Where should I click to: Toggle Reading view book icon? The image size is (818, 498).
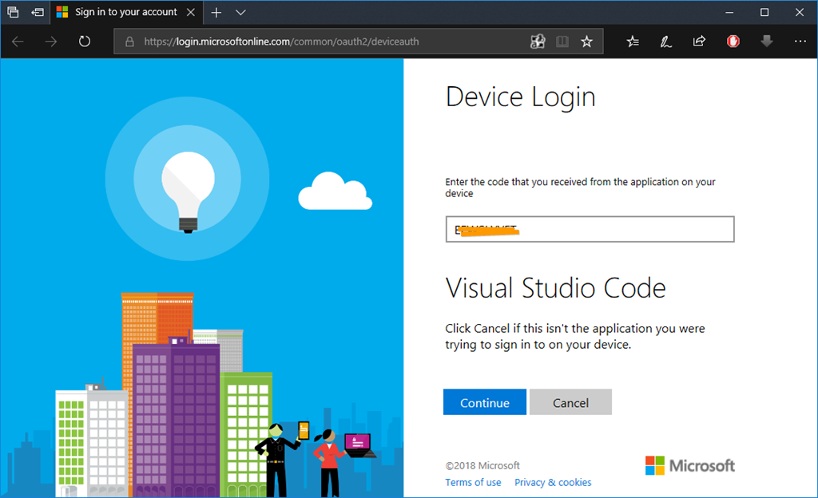562,41
